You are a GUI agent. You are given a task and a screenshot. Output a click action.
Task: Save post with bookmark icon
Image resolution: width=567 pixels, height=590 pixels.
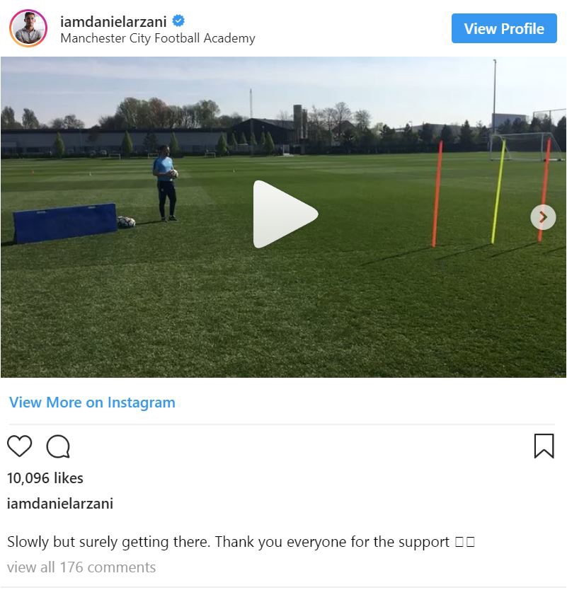[x=544, y=446]
